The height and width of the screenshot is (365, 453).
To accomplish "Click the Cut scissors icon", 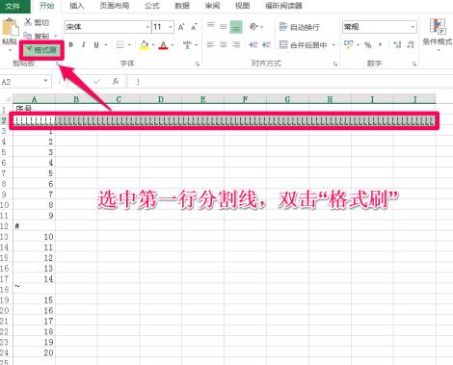I will 28,22.
